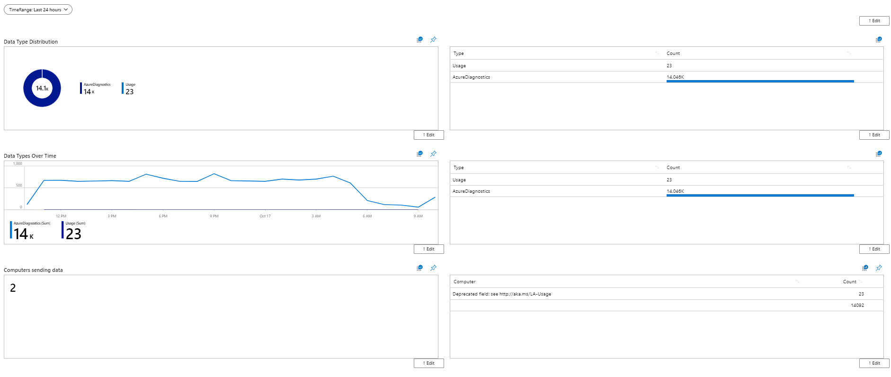Click the Deprecated field row in Computer table
The image size is (891, 377).
pyautogui.click(x=502, y=294)
